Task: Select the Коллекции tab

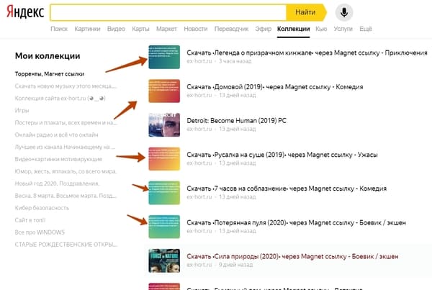Action: (x=294, y=29)
